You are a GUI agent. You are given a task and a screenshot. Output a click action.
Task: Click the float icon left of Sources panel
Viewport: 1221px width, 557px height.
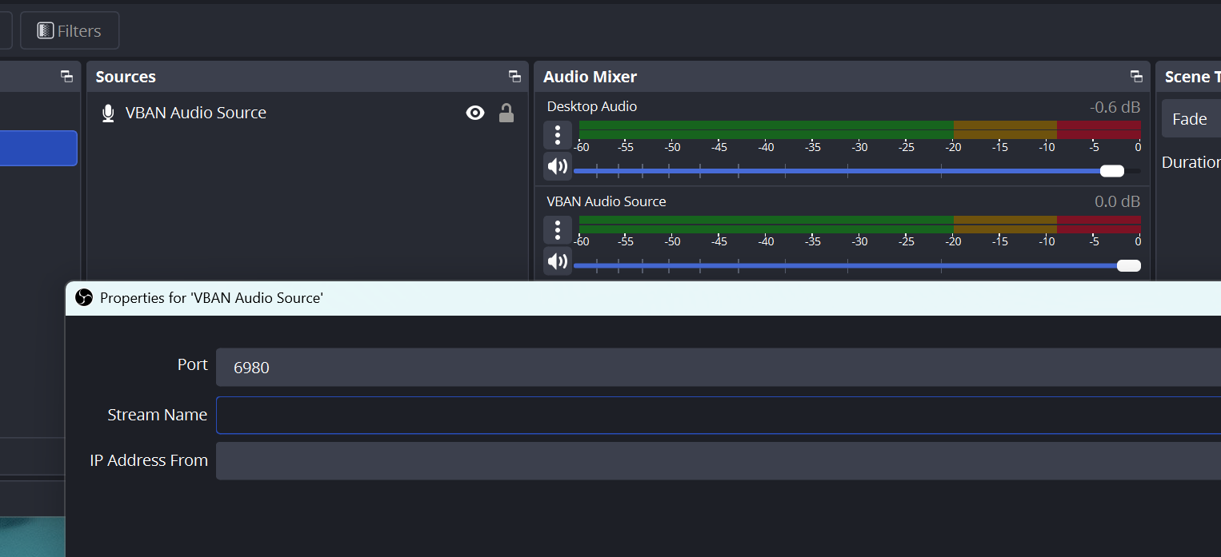pos(66,77)
